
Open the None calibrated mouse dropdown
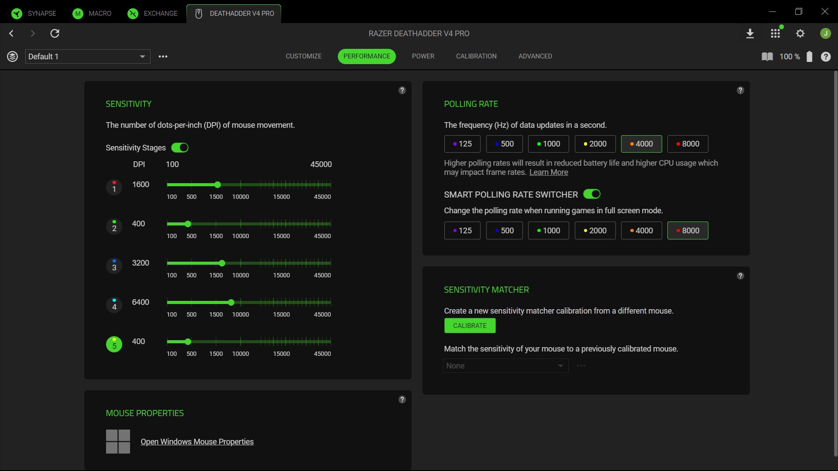[x=505, y=366]
